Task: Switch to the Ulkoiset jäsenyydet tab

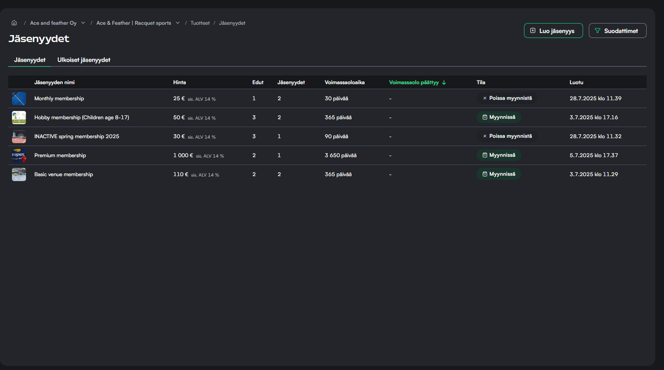Action: click(84, 60)
